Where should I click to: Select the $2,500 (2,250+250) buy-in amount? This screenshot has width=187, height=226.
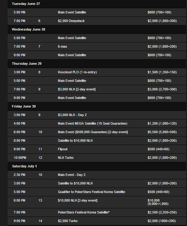[162, 212]
